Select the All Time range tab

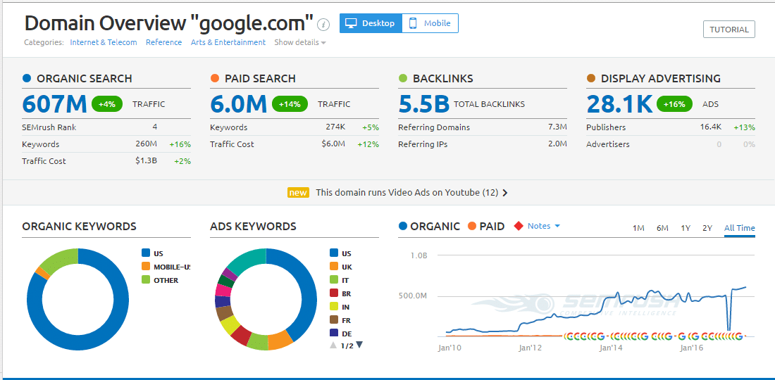click(739, 228)
